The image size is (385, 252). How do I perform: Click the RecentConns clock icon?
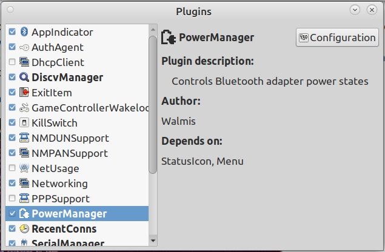pyautogui.click(x=24, y=228)
